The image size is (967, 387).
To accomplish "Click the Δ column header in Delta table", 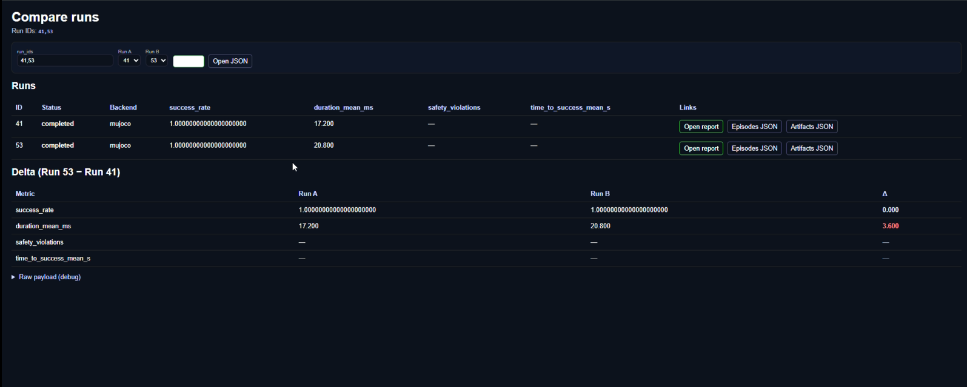I will [x=885, y=194].
